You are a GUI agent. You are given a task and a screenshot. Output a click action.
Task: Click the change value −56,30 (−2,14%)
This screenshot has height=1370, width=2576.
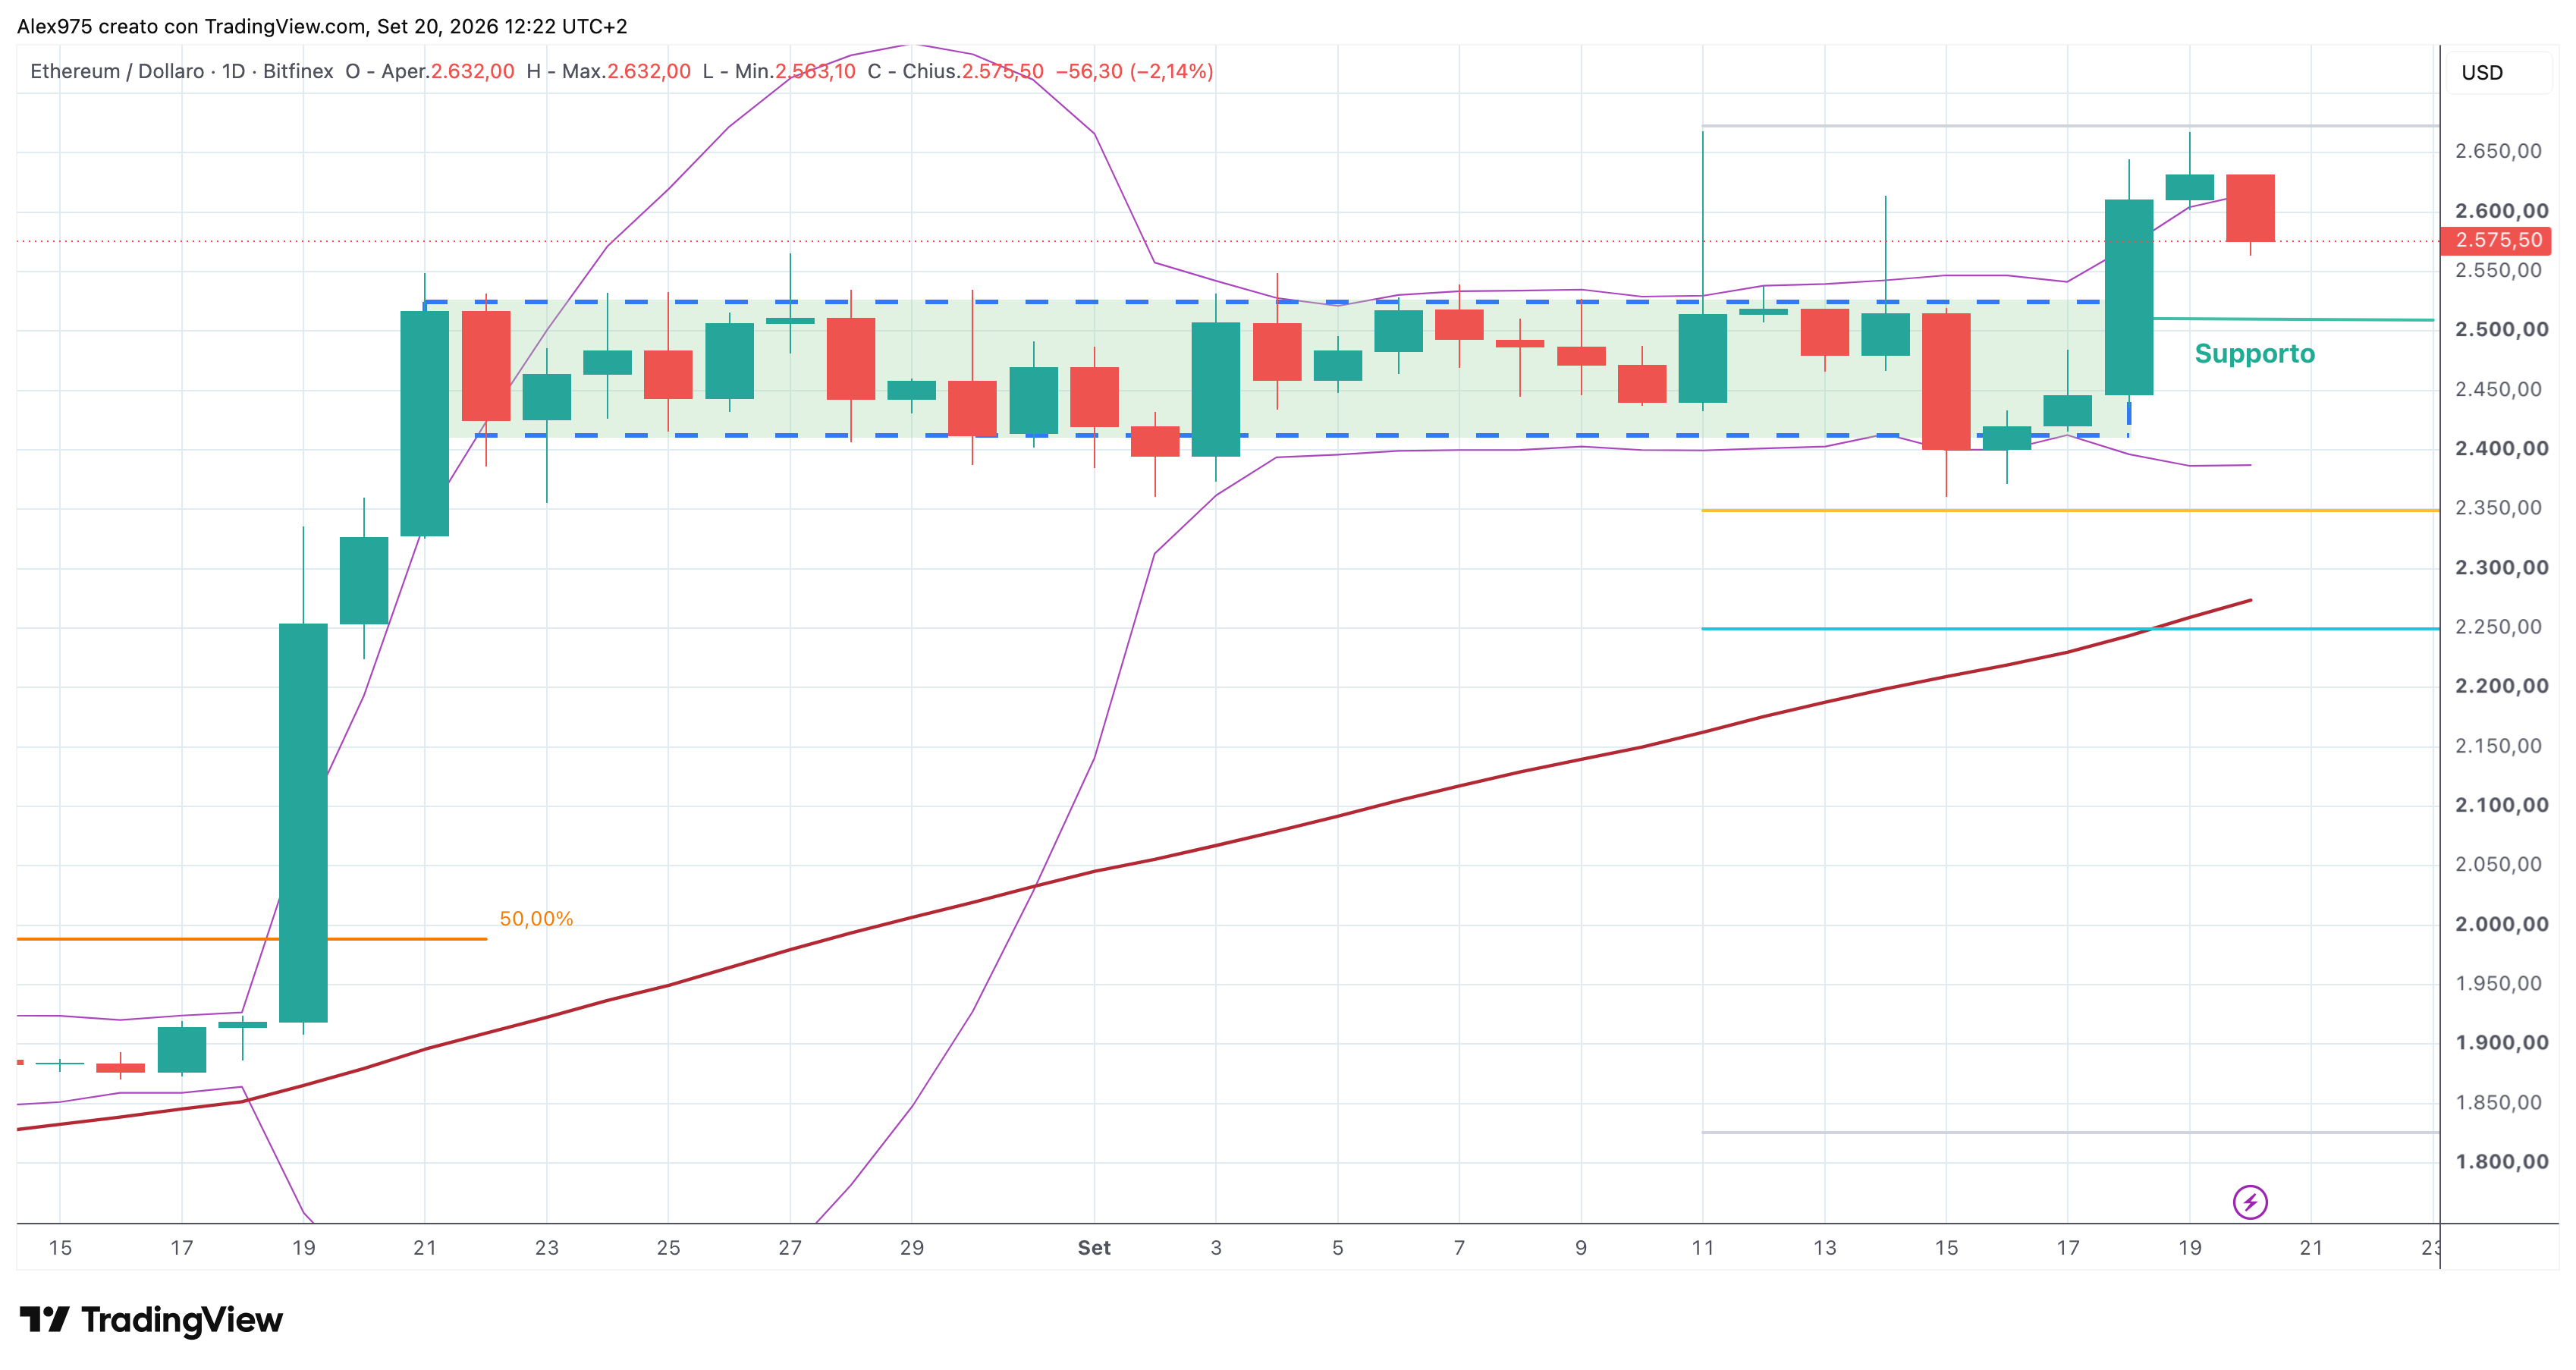pos(1135,71)
